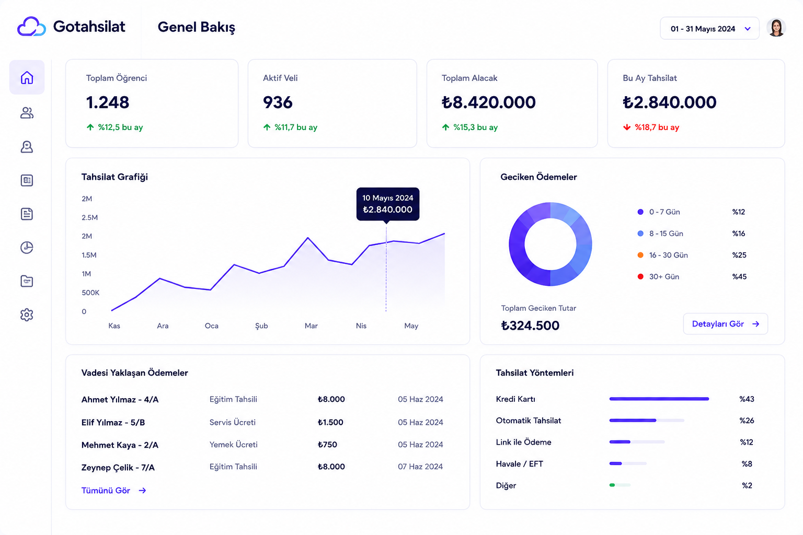Image resolution: width=803 pixels, height=535 pixels.
Task: Open the document list sidebar icon
Action: point(27,214)
